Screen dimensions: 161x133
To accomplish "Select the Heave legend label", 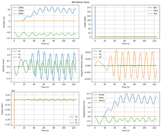I will (x=102, y=101).
